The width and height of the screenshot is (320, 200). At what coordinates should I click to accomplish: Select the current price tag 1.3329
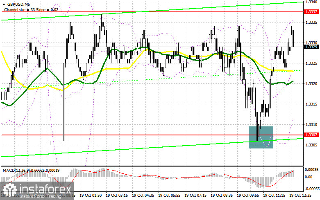tap(311, 47)
